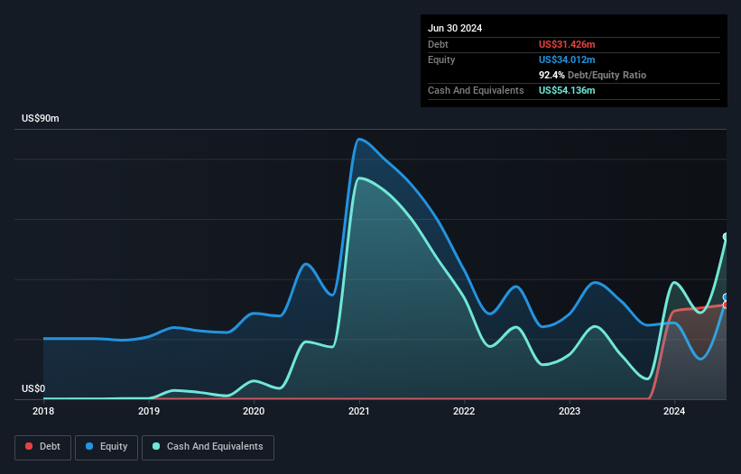Screen dimensions: 741x474
Task: Click the Debt value US$31.426m
Action: [x=567, y=44]
